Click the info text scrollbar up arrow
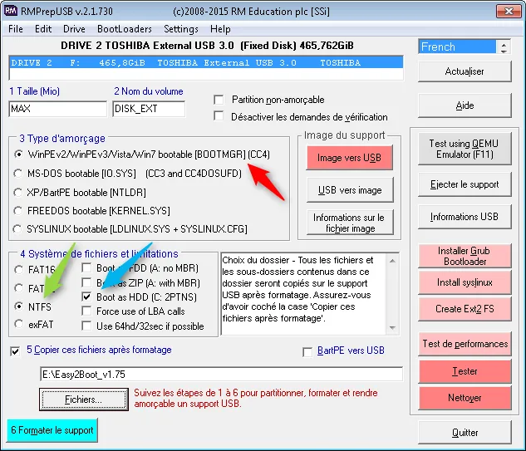526x451 pixels. 392,261
